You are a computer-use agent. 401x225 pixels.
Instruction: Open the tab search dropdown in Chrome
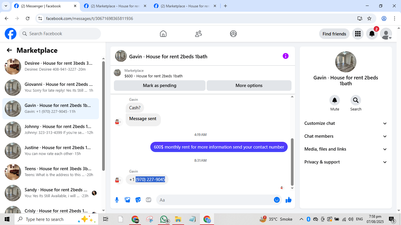coord(6,6)
